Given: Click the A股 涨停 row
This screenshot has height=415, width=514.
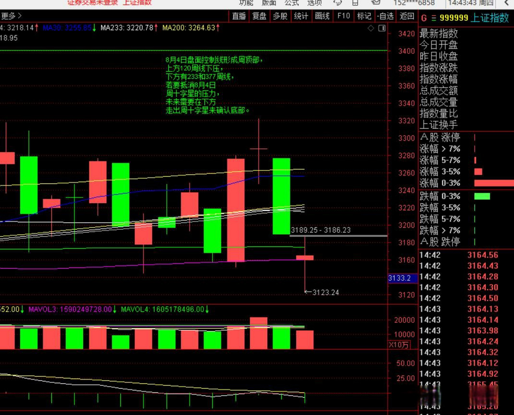Looking at the screenshot, I should pyautogui.click(x=466, y=137).
